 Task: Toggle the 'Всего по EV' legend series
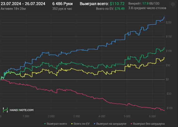click(80, 124)
